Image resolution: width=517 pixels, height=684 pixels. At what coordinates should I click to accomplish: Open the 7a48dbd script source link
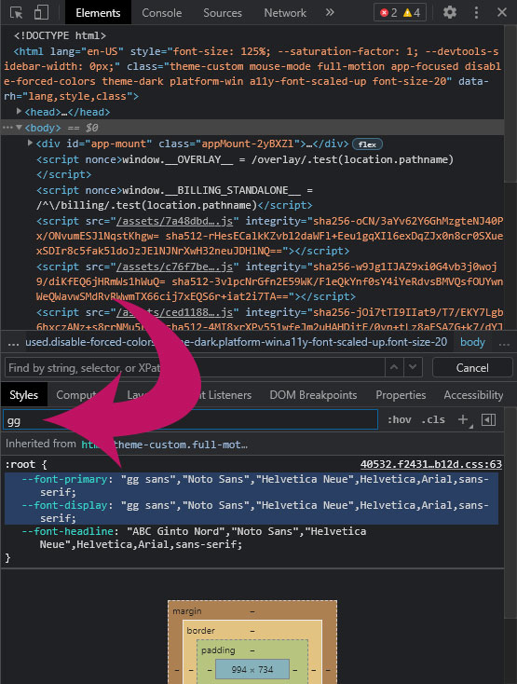pyautogui.click(x=174, y=221)
